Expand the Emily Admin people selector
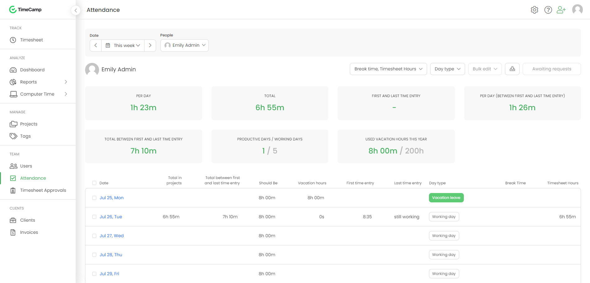590x283 pixels. tap(184, 45)
